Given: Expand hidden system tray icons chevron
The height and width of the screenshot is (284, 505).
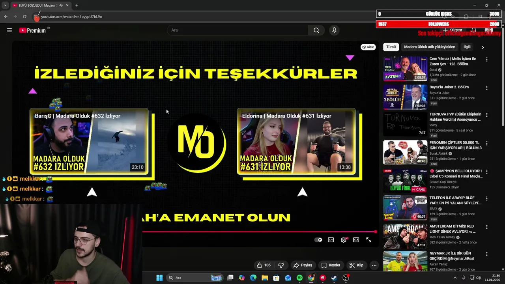Looking at the screenshot, I should [455, 278].
